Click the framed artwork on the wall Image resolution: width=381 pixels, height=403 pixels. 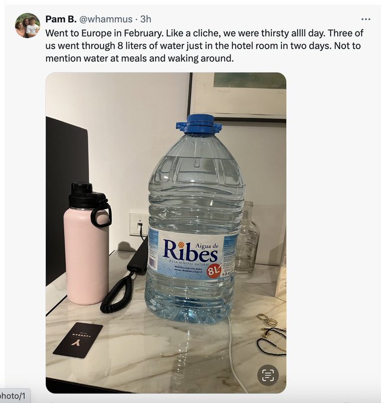coord(238,97)
